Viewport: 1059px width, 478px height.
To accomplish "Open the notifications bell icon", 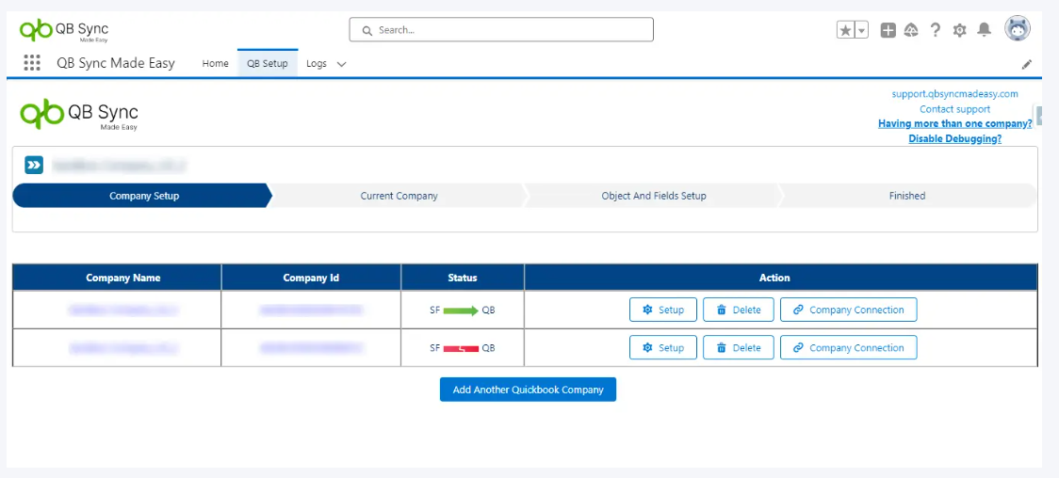I will click(x=985, y=30).
